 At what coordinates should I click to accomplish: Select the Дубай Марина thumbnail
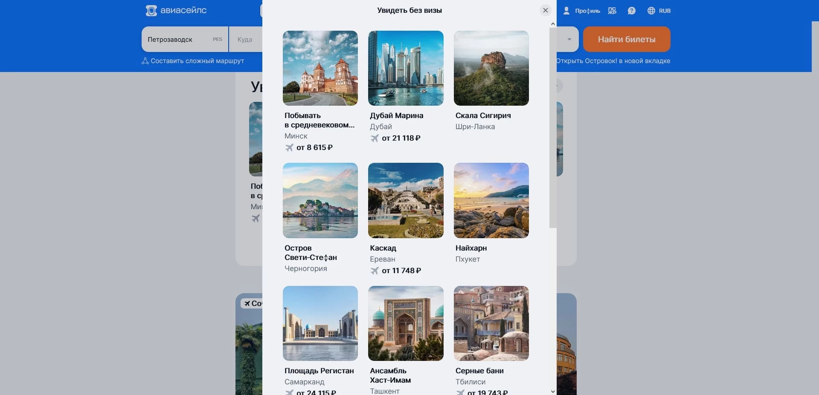click(x=406, y=68)
